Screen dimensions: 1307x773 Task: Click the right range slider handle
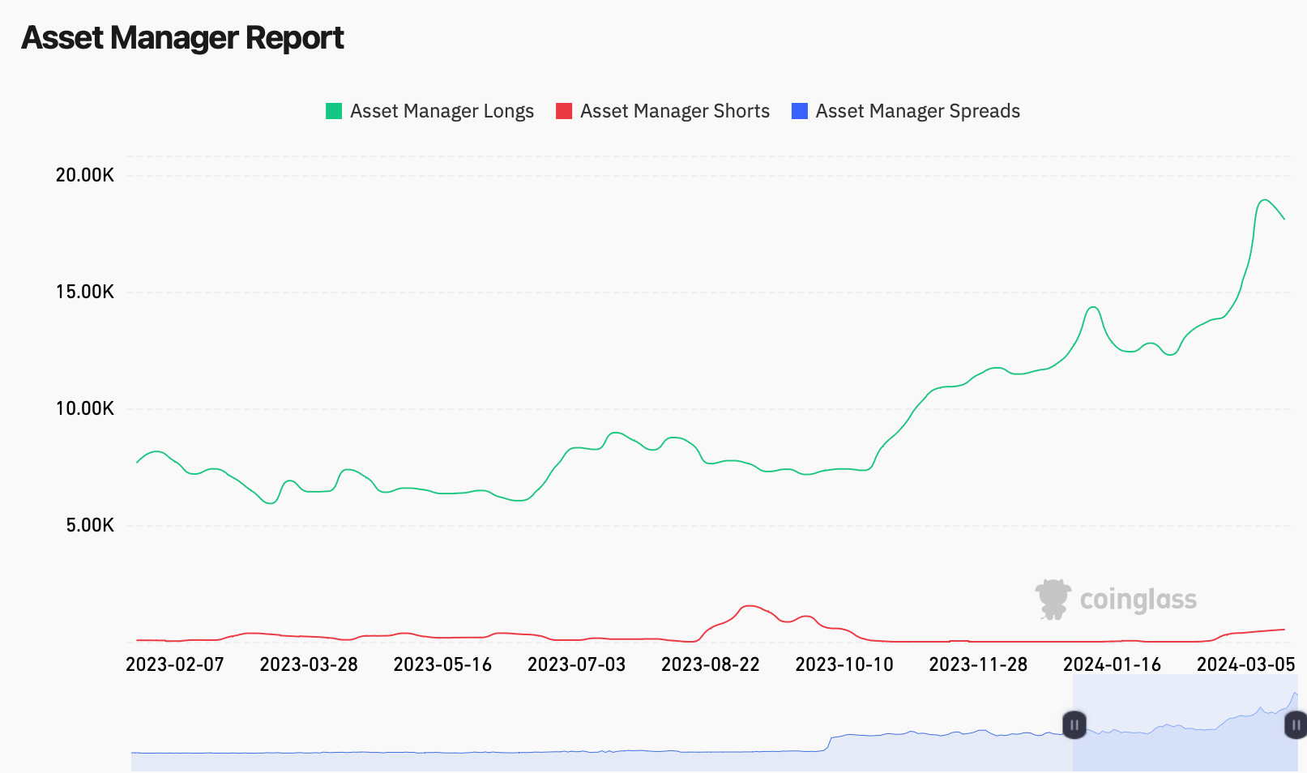click(1296, 724)
